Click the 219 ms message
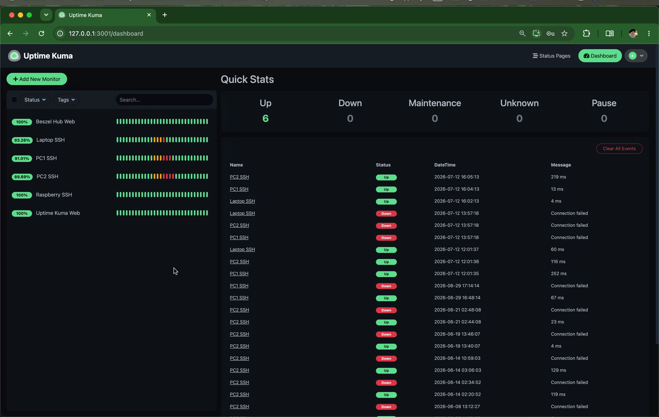659x417 pixels. click(559, 177)
